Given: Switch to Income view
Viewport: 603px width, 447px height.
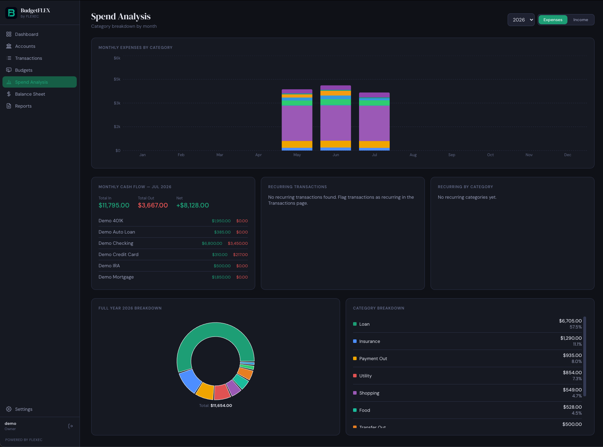Looking at the screenshot, I should 580,20.
